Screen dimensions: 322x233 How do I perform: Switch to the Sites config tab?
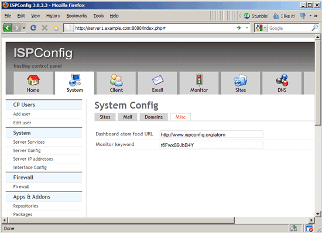click(x=105, y=117)
